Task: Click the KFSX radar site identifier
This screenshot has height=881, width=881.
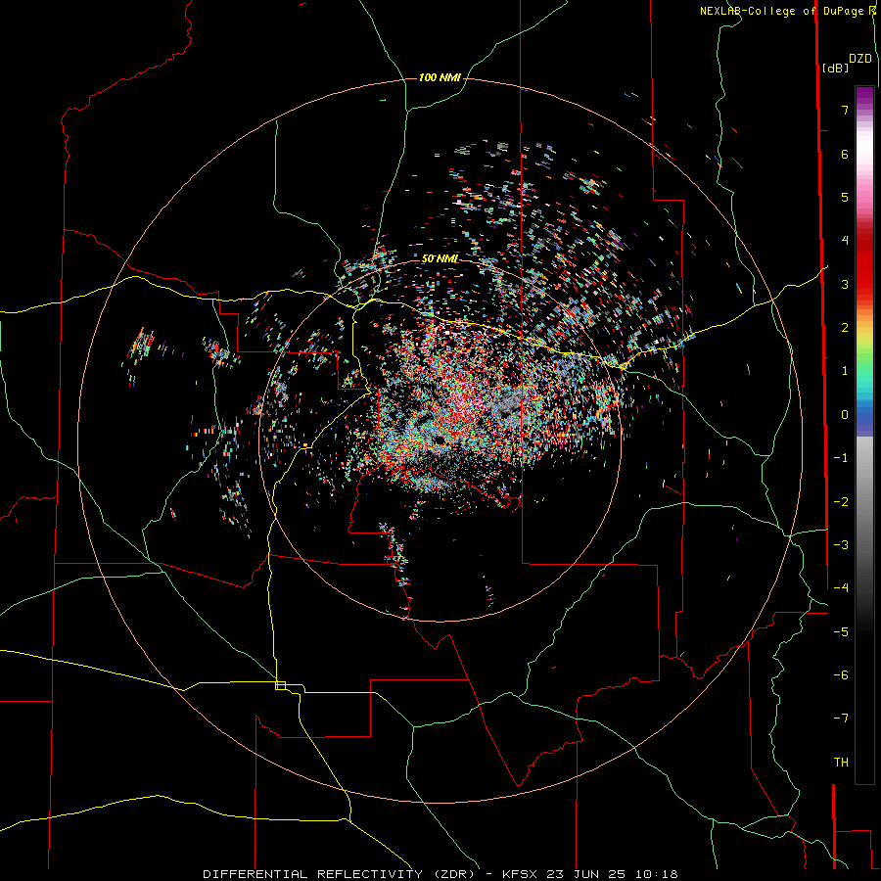Action: [521, 874]
